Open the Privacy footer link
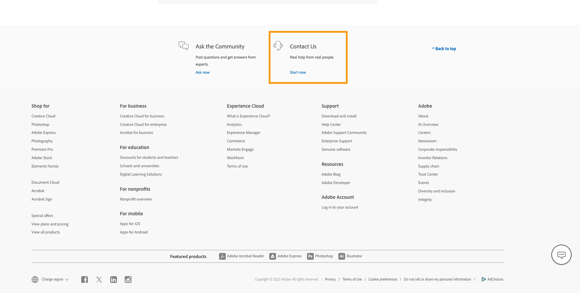The image size is (580, 293). point(330,279)
